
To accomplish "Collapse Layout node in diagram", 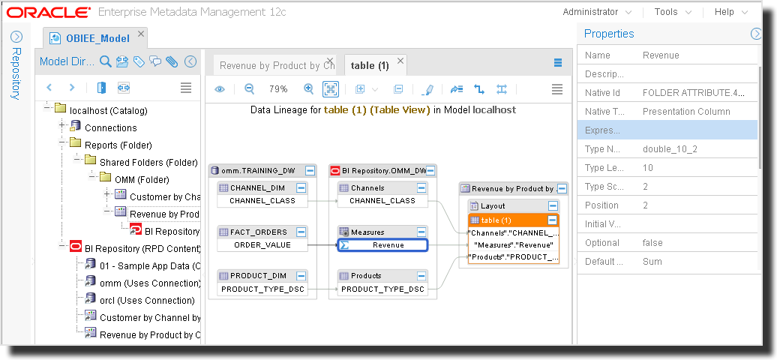I will coord(553,205).
